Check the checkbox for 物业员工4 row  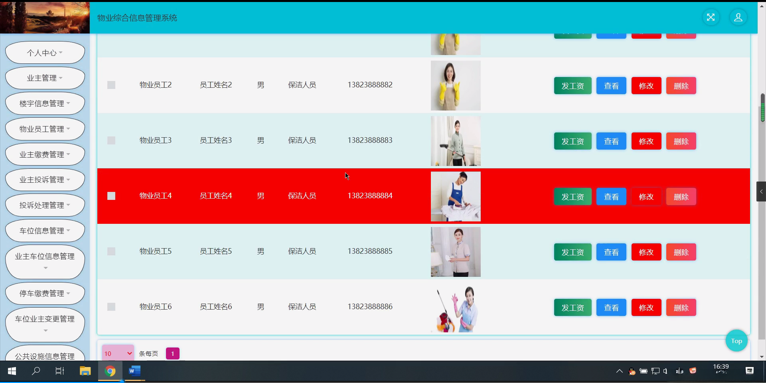click(x=111, y=196)
